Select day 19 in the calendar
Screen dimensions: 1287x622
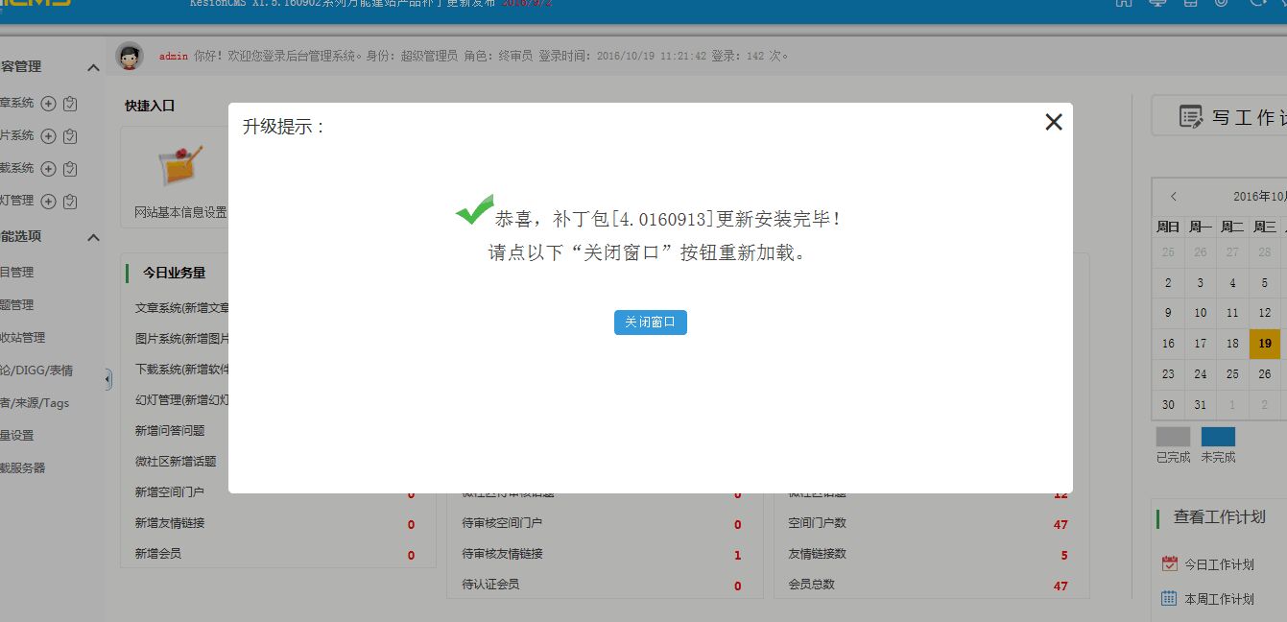point(1265,343)
